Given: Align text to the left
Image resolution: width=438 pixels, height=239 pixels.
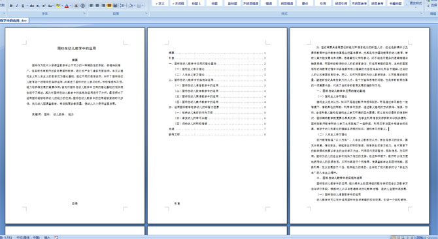Looking at the screenshot, I should pos(91,6).
